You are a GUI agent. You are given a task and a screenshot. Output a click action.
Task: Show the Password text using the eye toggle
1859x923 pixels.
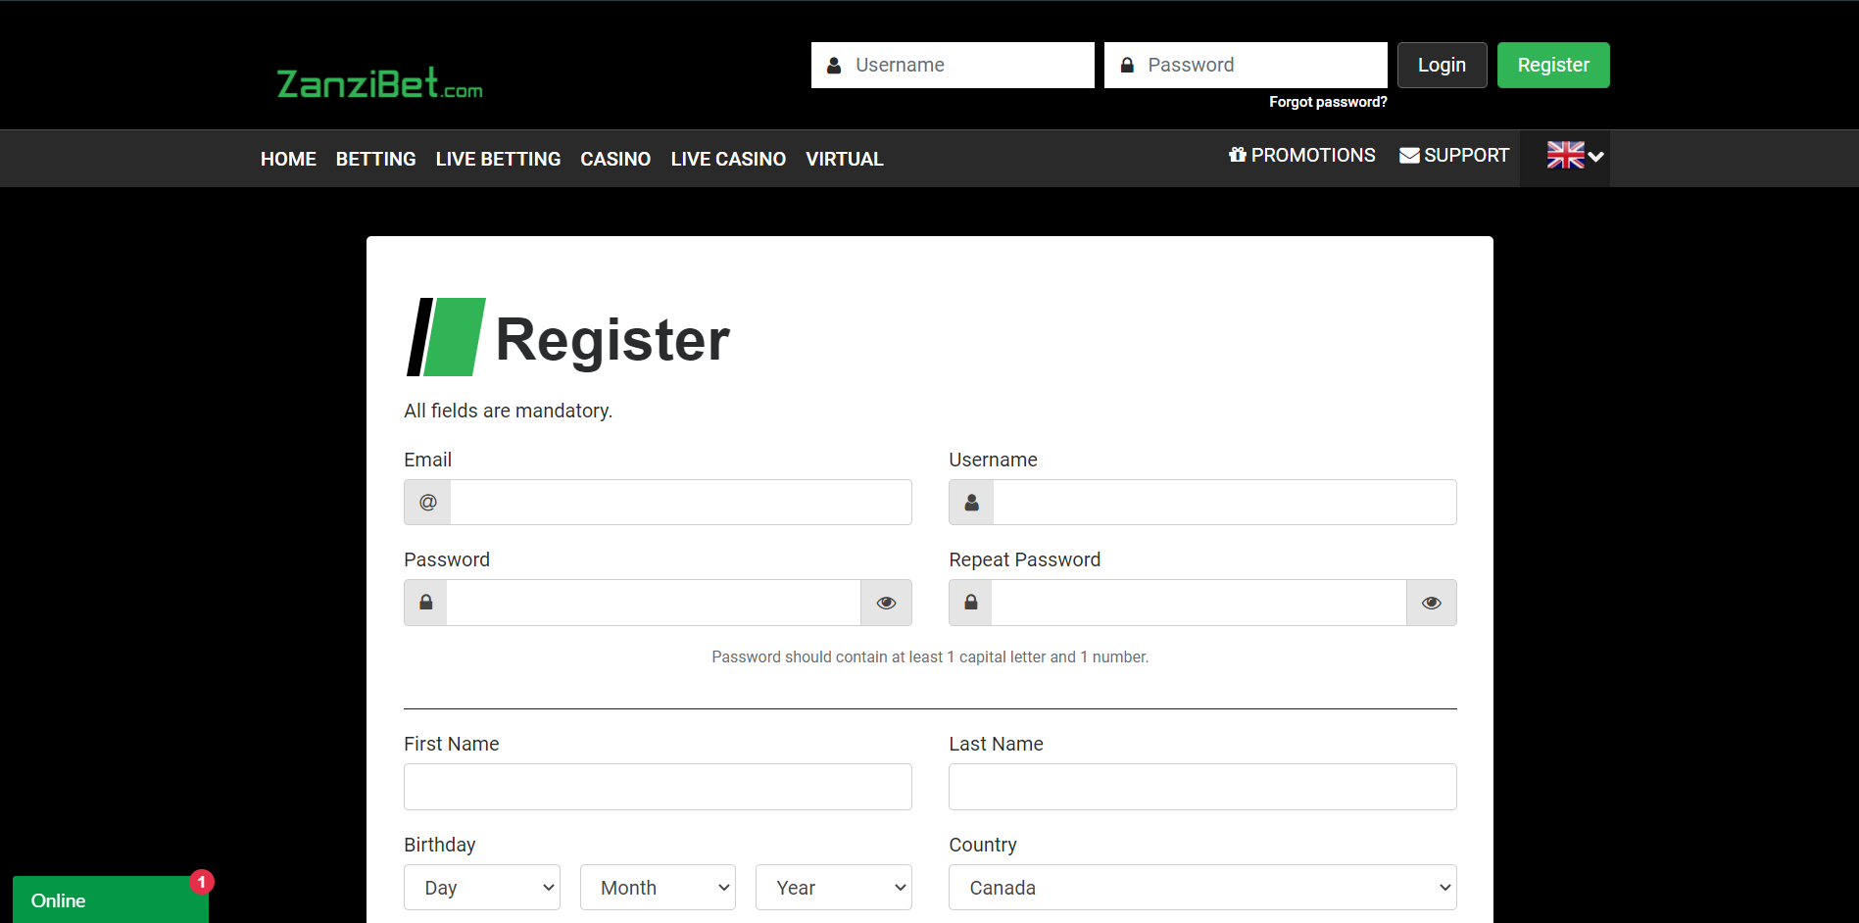(x=886, y=602)
